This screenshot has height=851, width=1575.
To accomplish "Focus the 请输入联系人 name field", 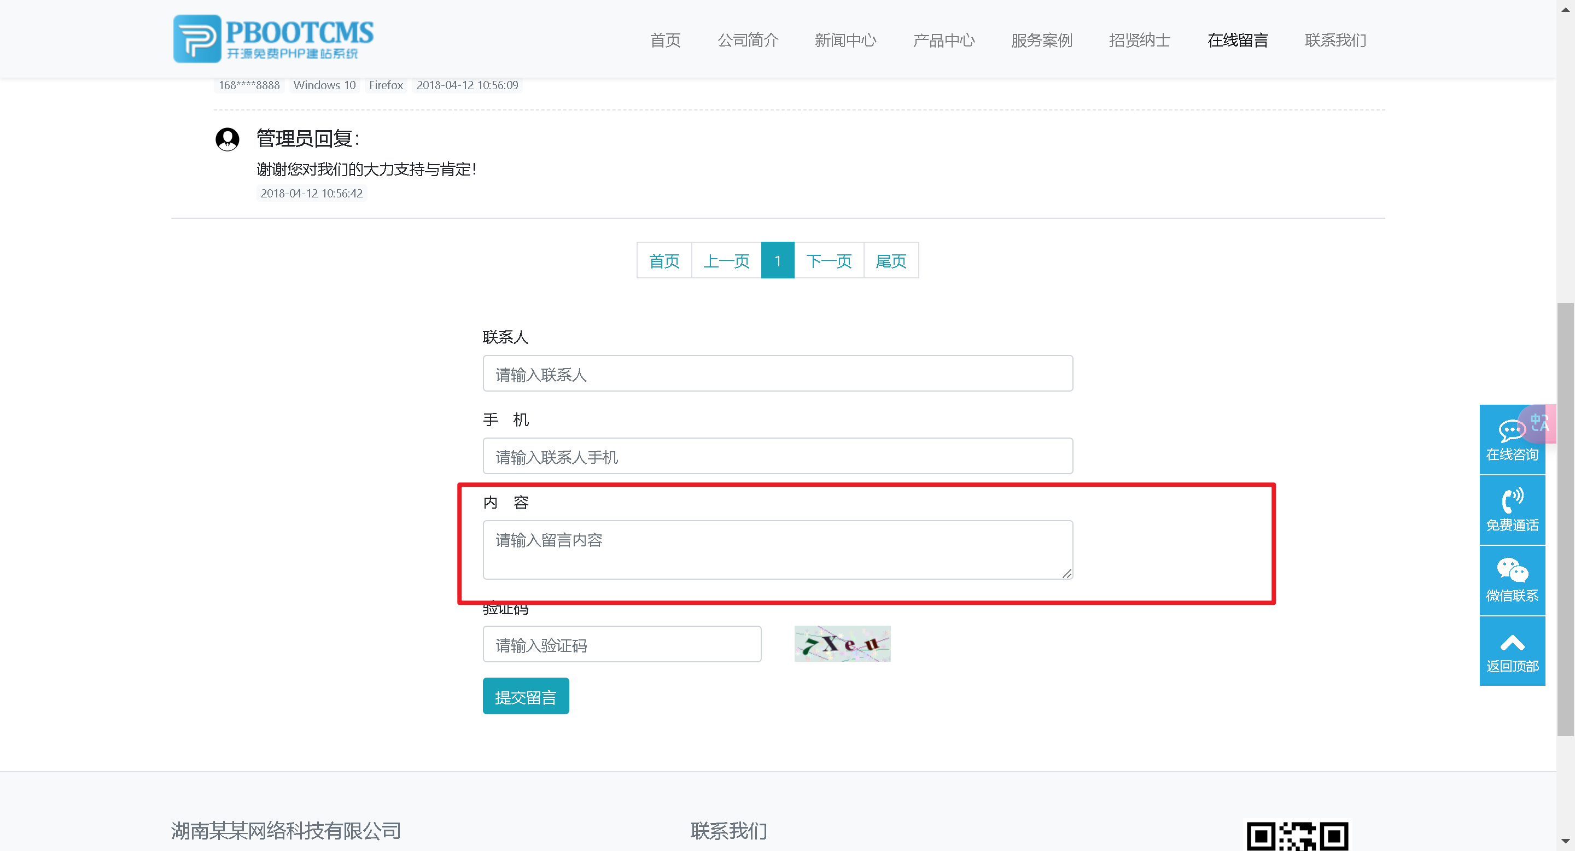I will coord(777,374).
